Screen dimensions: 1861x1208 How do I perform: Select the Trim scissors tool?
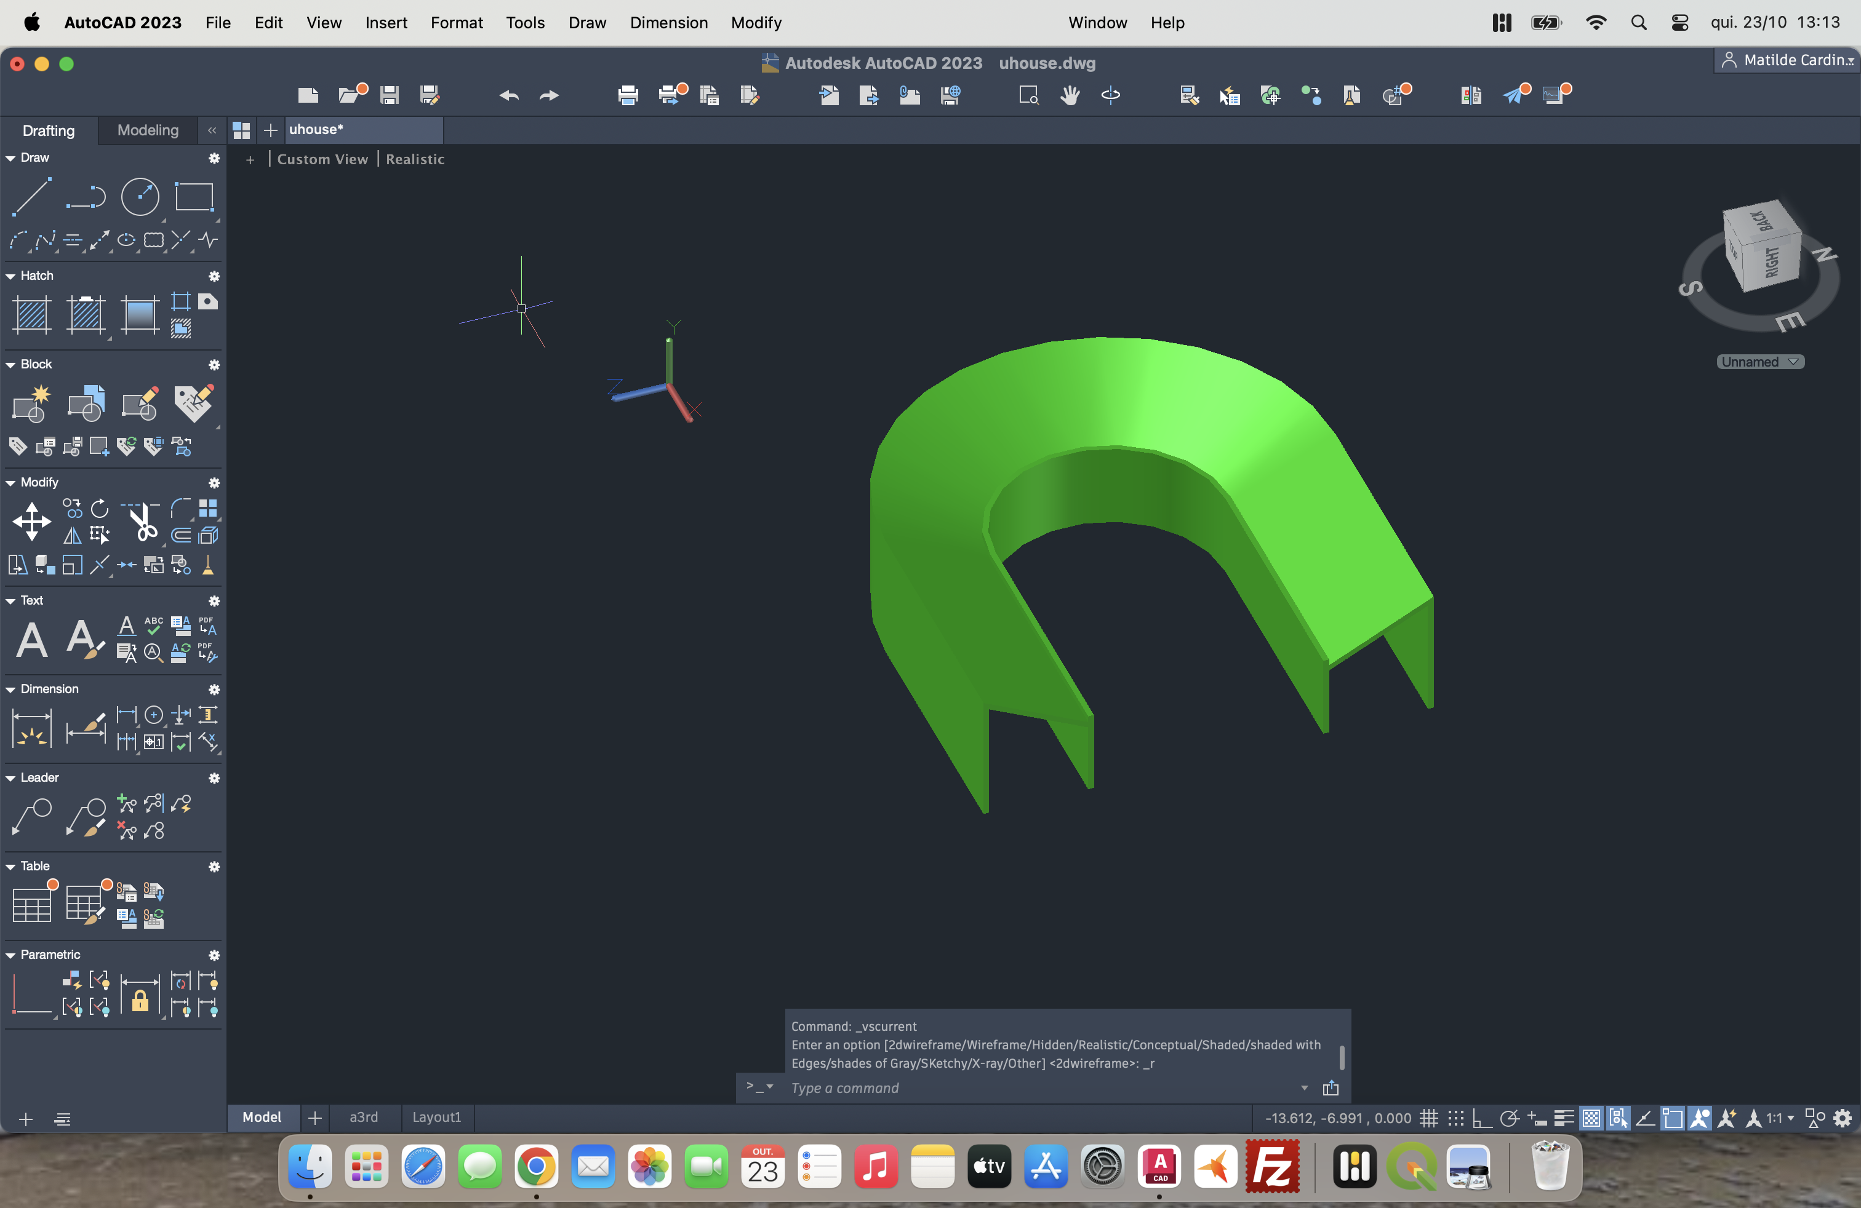(142, 521)
